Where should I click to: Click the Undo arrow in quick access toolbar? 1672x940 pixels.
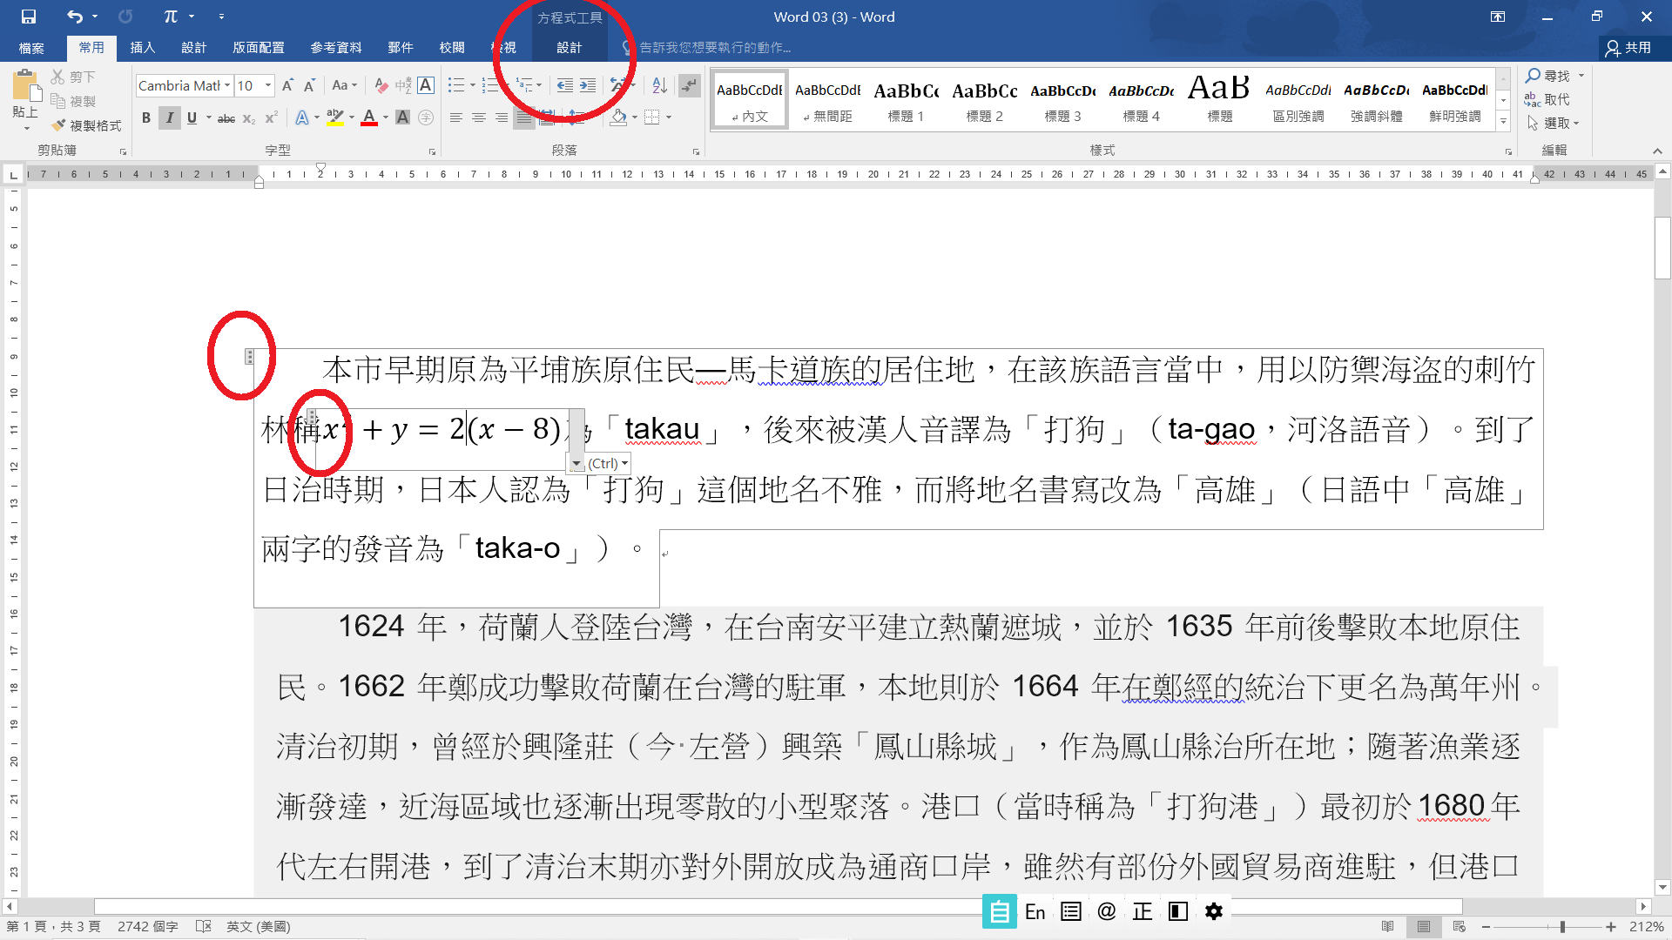[75, 17]
